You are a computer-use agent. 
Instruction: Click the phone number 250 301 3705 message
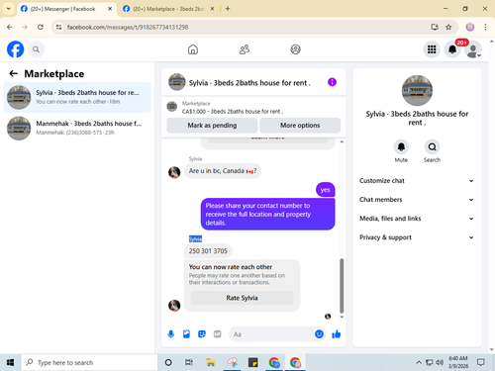point(208,251)
